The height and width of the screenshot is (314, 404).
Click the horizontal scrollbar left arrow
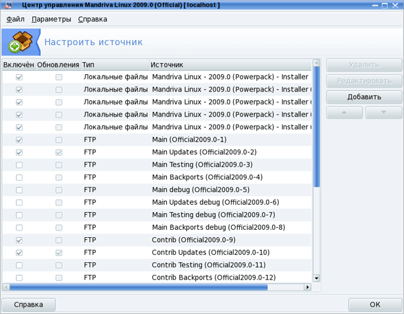pos(6,287)
